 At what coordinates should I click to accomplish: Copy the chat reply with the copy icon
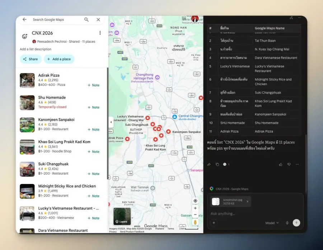click(x=217, y=164)
